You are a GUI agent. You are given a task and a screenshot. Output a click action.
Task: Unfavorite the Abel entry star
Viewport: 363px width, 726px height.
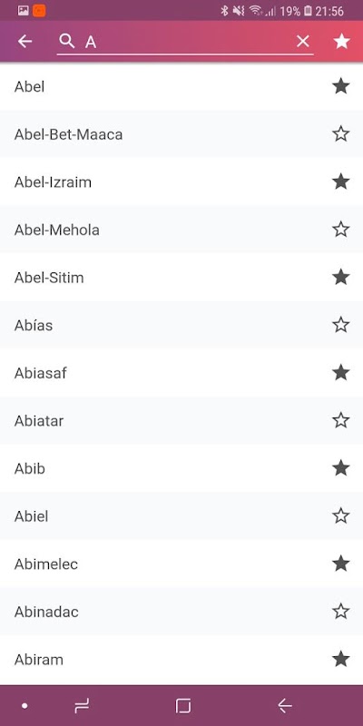click(341, 86)
